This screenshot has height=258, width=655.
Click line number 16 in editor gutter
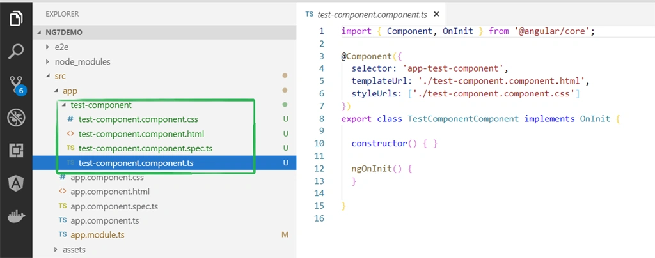tap(319, 218)
